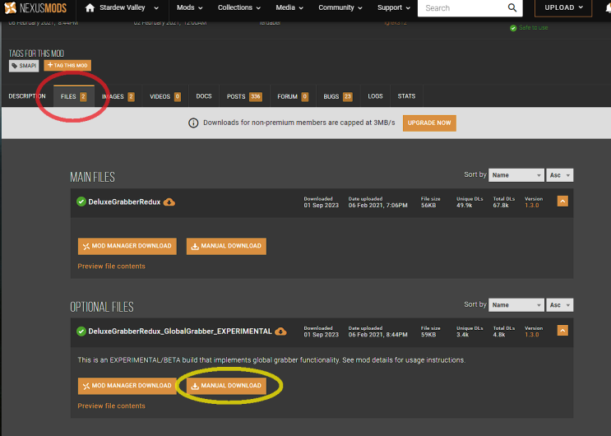Switch to the Images tab
This screenshot has height=436, width=611.
pos(118,96)
